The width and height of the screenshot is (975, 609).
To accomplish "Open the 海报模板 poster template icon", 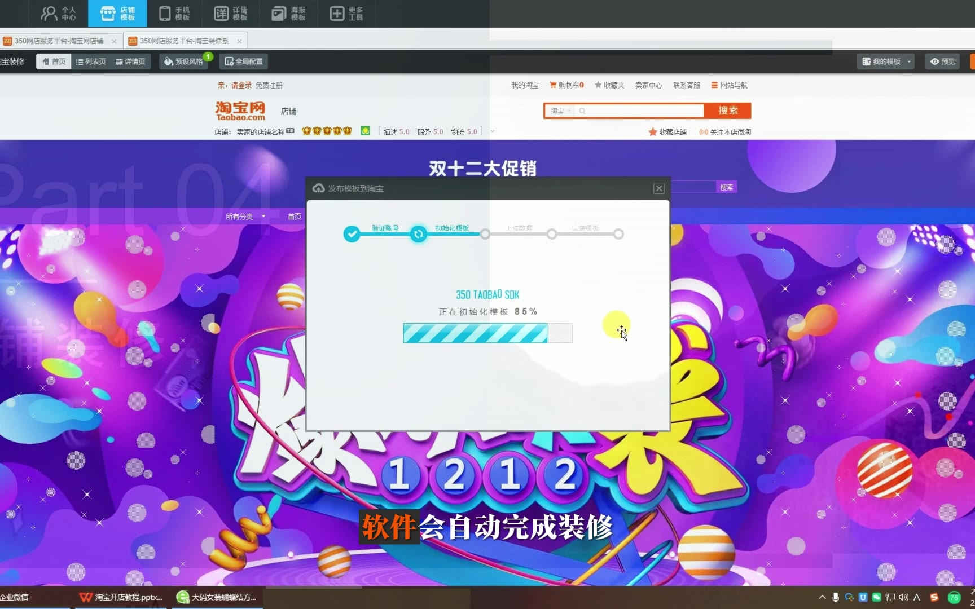I will click(288, 14).
